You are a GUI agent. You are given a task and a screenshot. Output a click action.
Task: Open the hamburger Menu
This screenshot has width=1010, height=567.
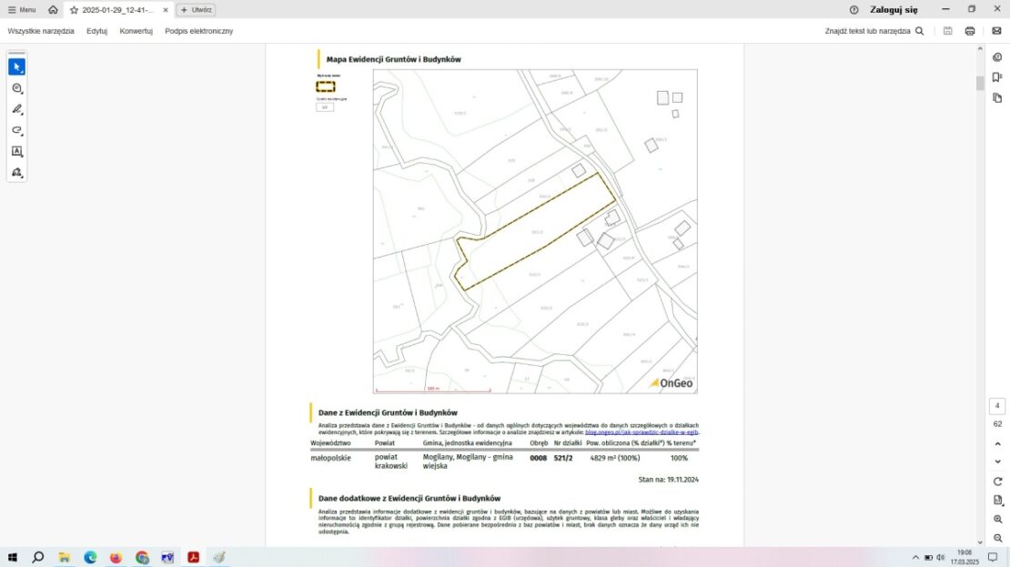22,10
